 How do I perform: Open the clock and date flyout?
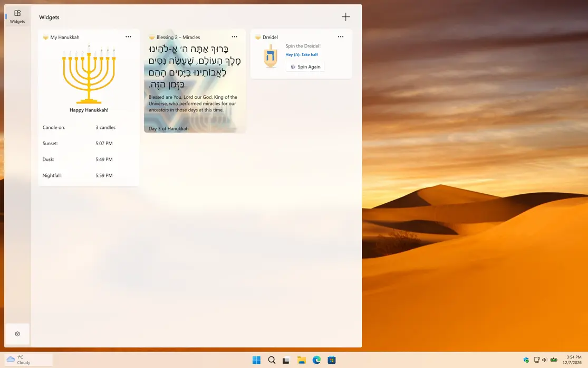573,360
